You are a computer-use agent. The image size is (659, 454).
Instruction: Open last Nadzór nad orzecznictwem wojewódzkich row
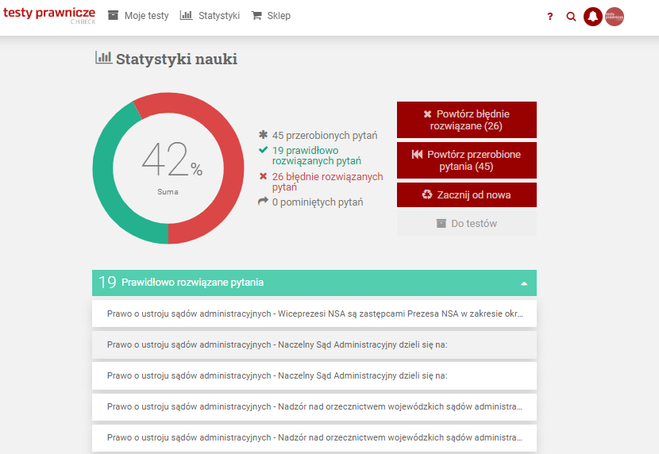pyautogui.click(x=314, y=437)
